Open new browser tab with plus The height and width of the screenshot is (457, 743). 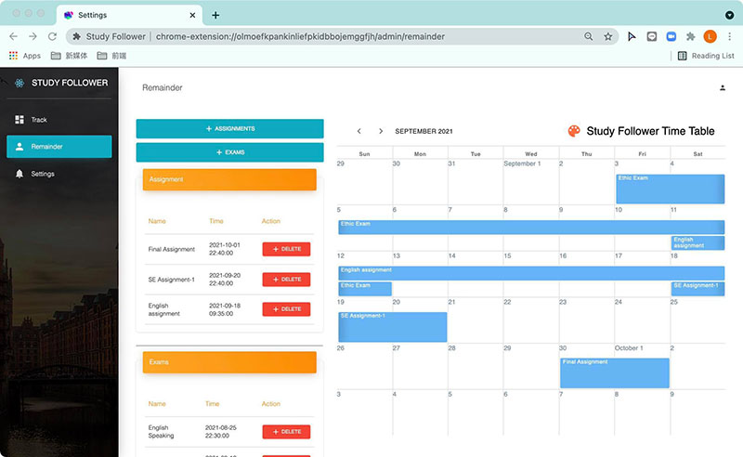click(215, 15)
